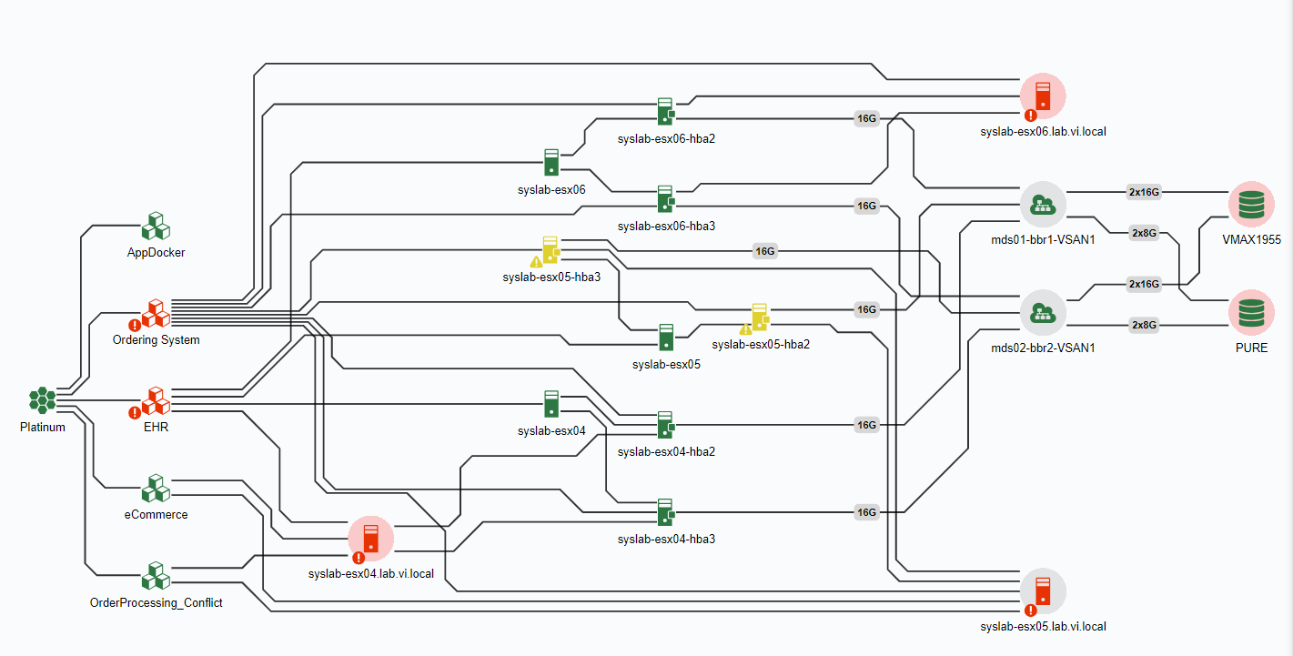The width and height of the screenshot is (1293, 656).
Task: Click the "OrderProcessing_Conflict" text label
Action: pyautogui.click(x=157, y=602)
